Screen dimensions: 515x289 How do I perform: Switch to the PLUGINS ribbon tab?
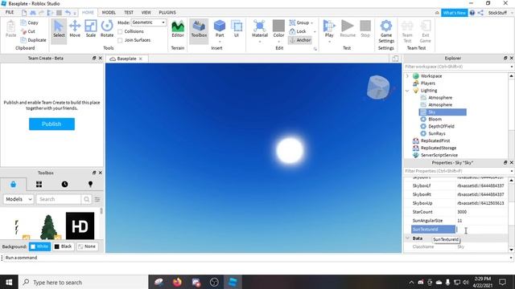pyautogui.click(x=167, y=13)
